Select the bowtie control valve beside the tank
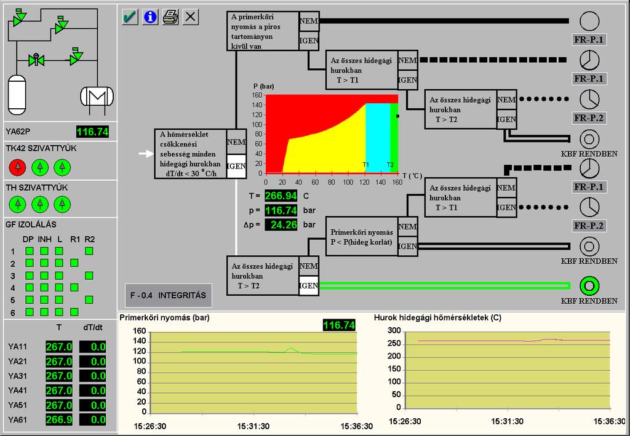Viewport: 630px width, 436px height. pos(36,60)
